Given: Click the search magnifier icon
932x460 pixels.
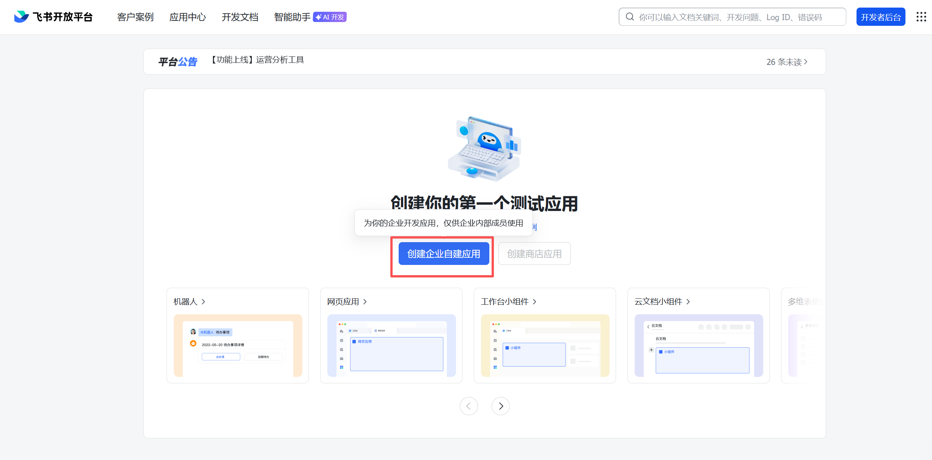Looking at the screenshot, I should click(630, 17).
